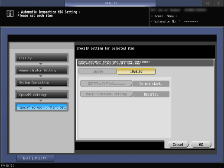Click Exit [UTILITY] button

[35, 158]
